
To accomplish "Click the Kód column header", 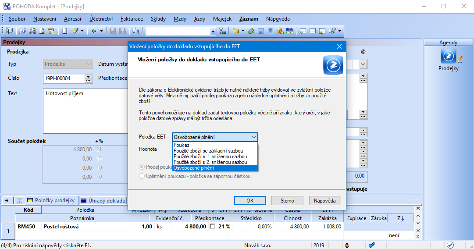I will [29, 210].
